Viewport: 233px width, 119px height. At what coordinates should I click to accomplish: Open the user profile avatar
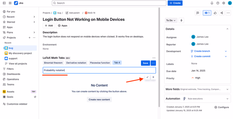point(230,3)
